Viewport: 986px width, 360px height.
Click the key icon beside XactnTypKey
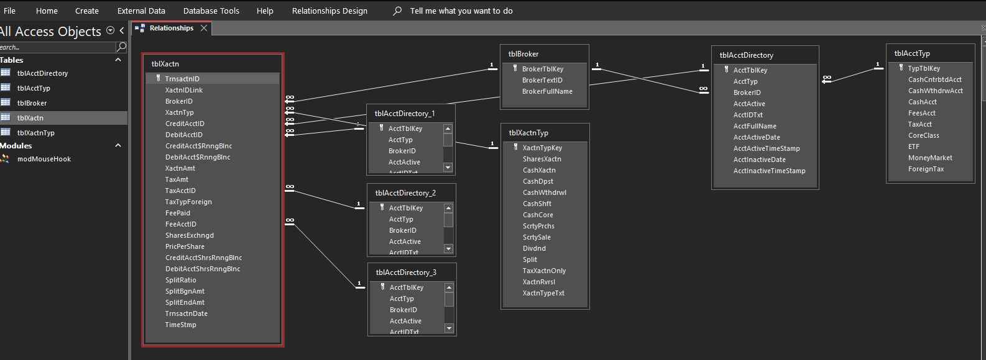tap(515, 148)
